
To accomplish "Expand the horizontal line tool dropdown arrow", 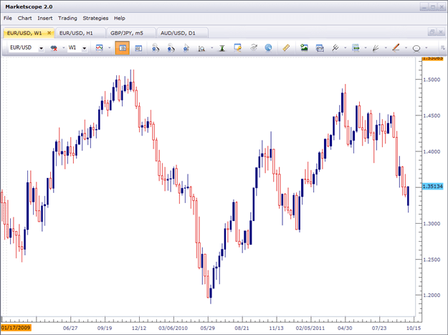I will 366,48.
